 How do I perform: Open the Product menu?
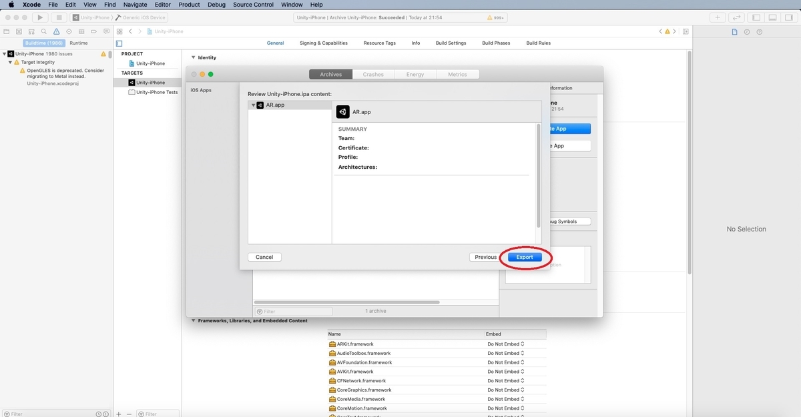coord(189,5)
